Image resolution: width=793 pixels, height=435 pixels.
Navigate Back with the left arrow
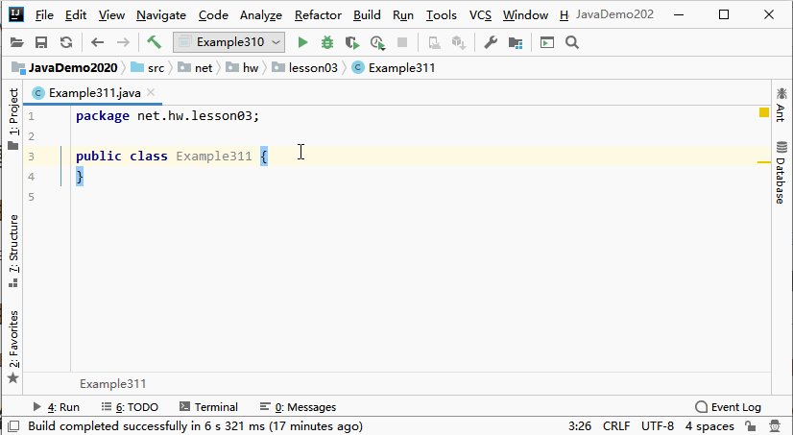[97, 42]
